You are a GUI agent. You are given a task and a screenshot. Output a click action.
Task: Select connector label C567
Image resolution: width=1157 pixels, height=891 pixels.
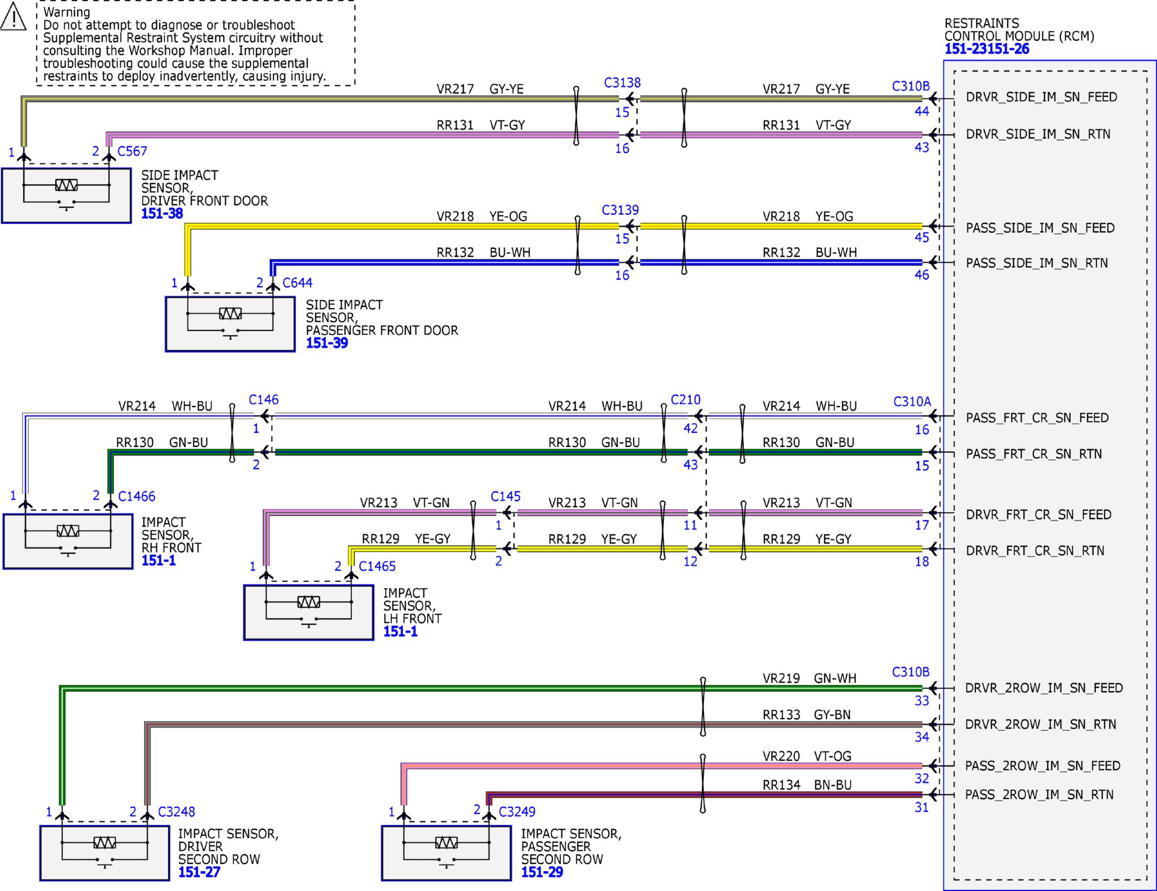coord(132,151)
